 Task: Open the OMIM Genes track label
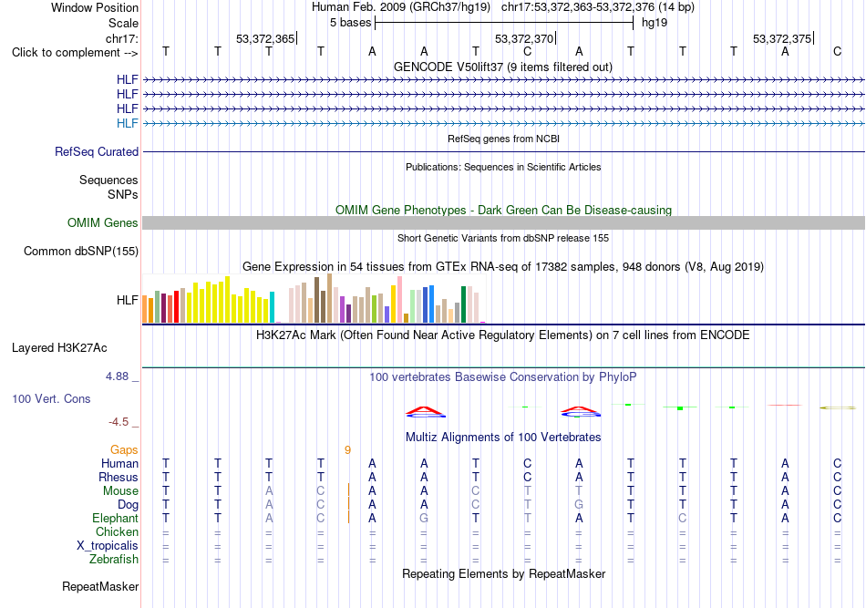coord(103,222)
